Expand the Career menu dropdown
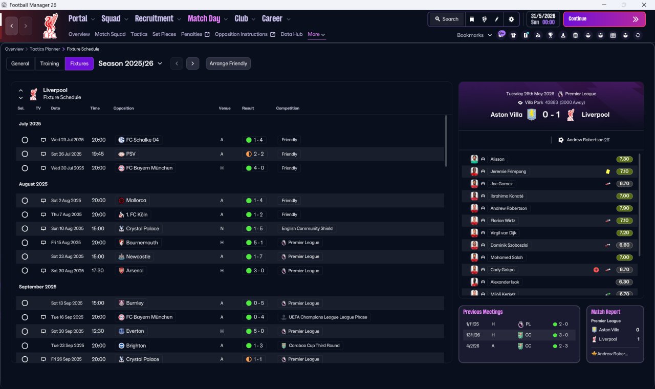Screen dimensions: 655x389 (x=288, y=19)
